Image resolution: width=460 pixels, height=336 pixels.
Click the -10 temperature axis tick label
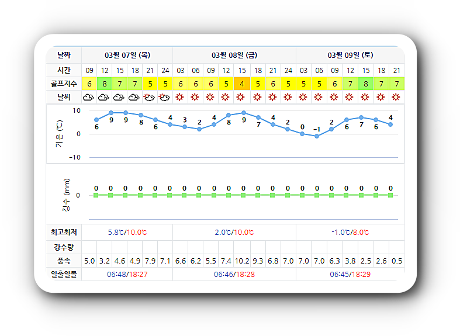[75, 157]
